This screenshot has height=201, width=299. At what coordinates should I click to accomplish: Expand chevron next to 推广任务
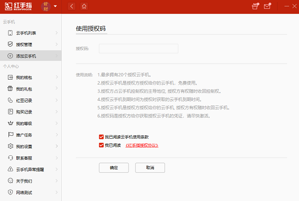click(57, 135)
